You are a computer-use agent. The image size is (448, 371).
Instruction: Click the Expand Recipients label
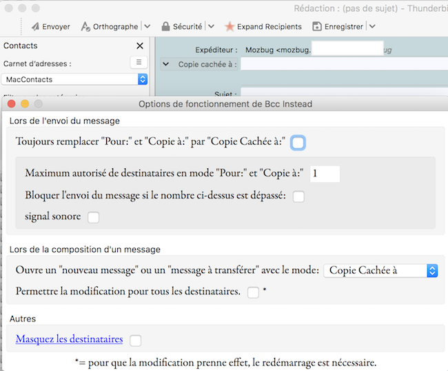[x=269, y=27]
